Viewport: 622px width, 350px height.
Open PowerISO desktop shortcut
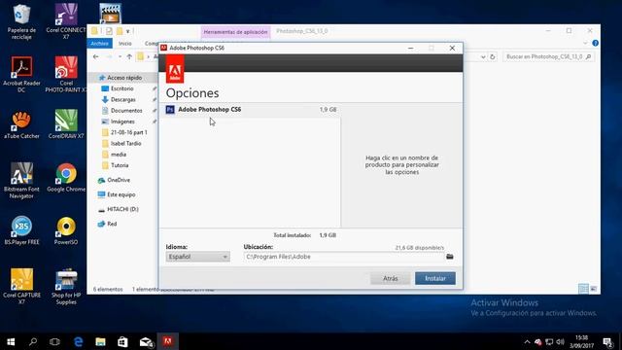(66, 230)
